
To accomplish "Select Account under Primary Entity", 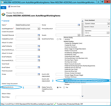I will [x=67, y=40].
